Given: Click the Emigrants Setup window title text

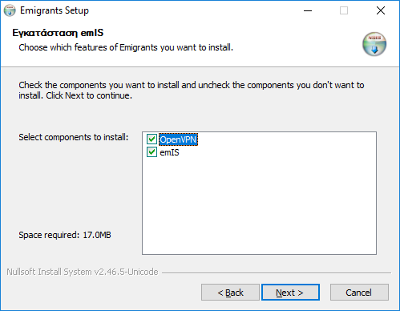Looking at the screenshot, I should pos(55,10).
